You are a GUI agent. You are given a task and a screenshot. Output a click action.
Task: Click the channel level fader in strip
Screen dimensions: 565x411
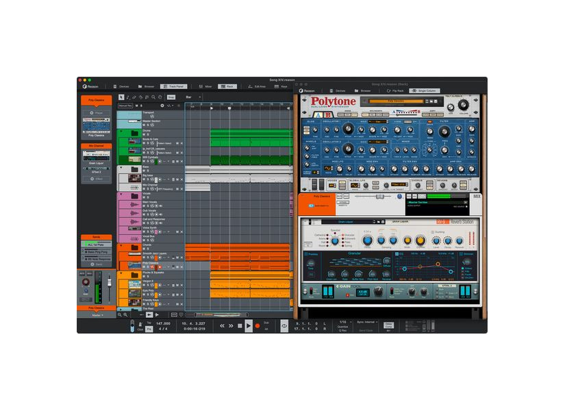[x=110, y=282]
